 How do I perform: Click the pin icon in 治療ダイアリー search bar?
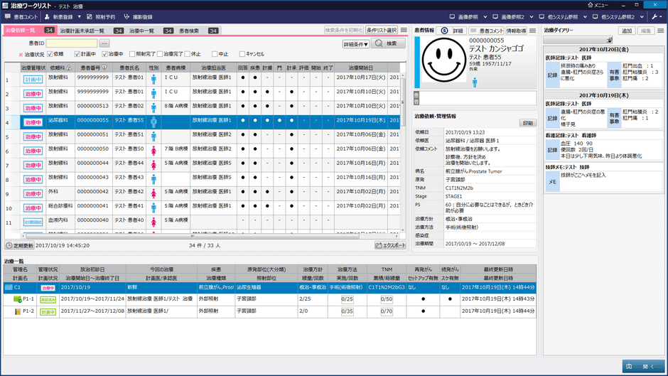pyautogui.click(x=609, y=41)
